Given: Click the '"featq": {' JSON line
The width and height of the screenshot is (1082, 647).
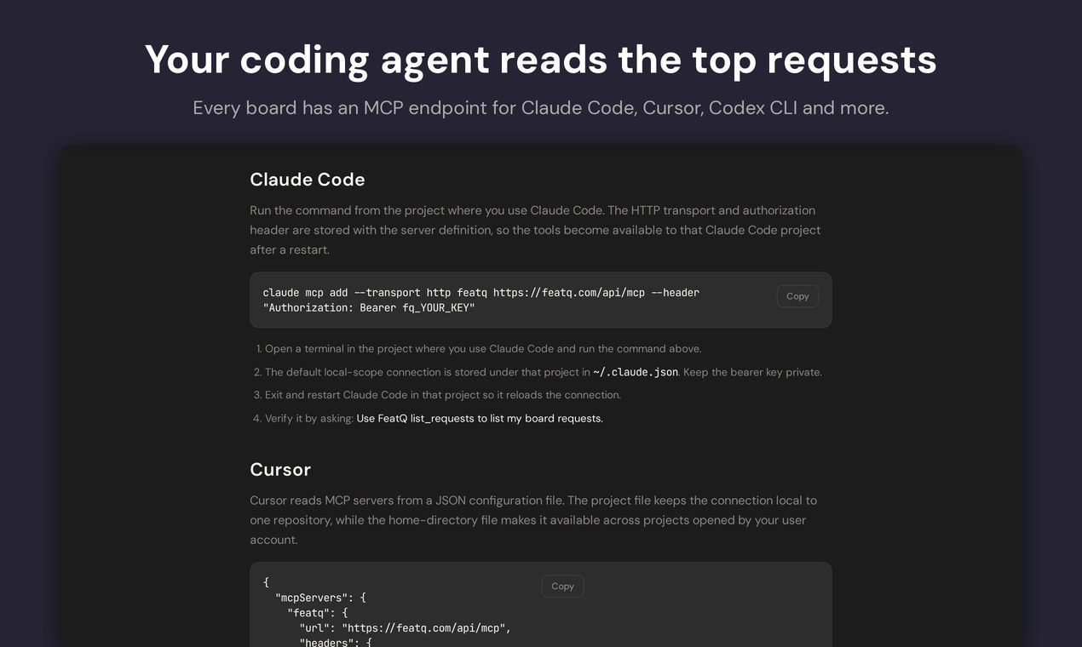Looking at the screenshot, I should click(318, 613).
